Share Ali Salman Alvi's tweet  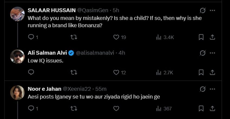pos(213,72)
